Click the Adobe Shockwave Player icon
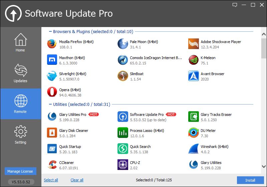Screen dimensions: 267x187 click(x=194, y=44)
